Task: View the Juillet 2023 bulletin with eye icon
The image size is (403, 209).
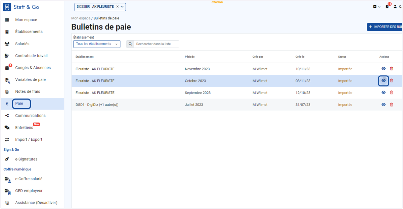Action: (x=384, y=104)
